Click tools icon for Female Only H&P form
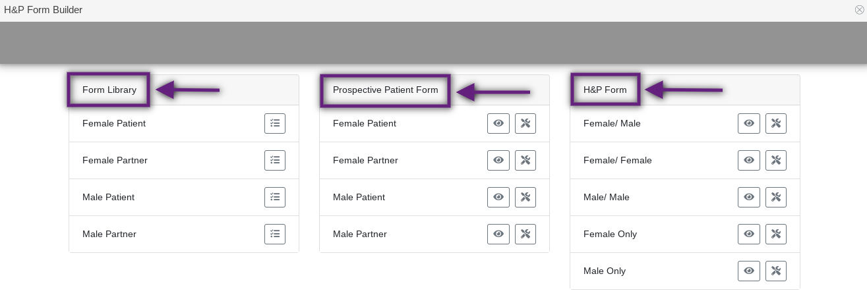Screen dimensions: 867x303 (x=776, y=234)
